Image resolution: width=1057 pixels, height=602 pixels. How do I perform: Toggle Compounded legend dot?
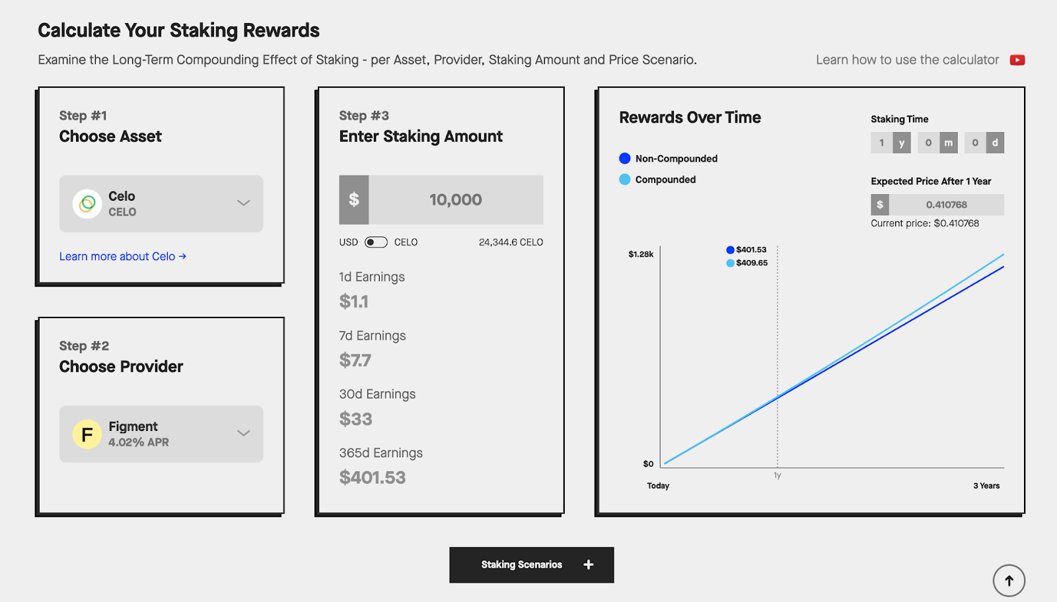pos(624,180)
